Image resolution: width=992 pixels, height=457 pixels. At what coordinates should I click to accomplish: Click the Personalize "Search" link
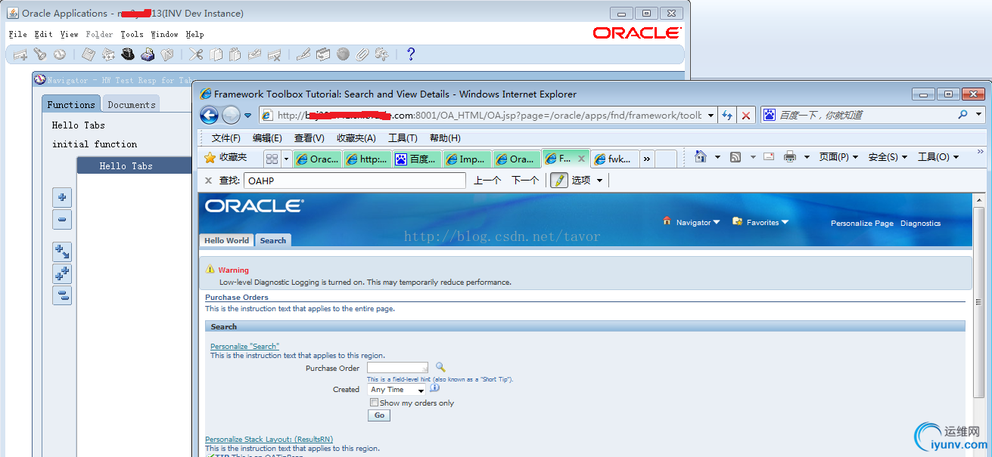click(244, 346)
